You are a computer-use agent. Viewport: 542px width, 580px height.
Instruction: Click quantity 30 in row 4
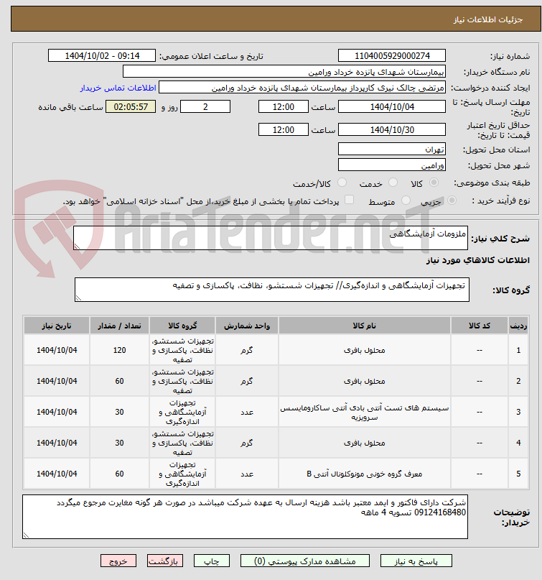click(119, 443)
